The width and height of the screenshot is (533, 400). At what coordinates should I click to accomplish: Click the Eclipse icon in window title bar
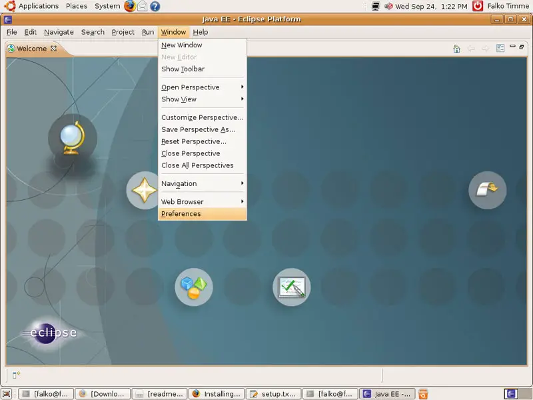coord(8,19)
